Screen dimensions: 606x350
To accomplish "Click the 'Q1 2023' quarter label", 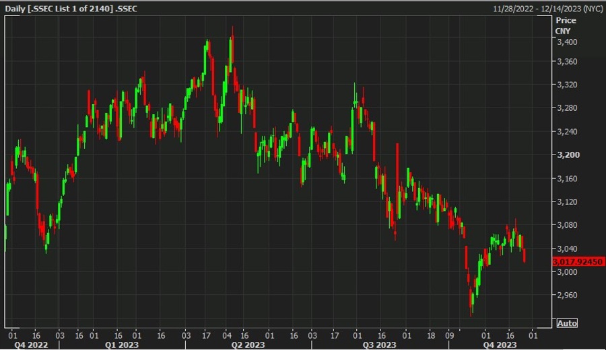I will pyautogui.click(x=122, y=345).
